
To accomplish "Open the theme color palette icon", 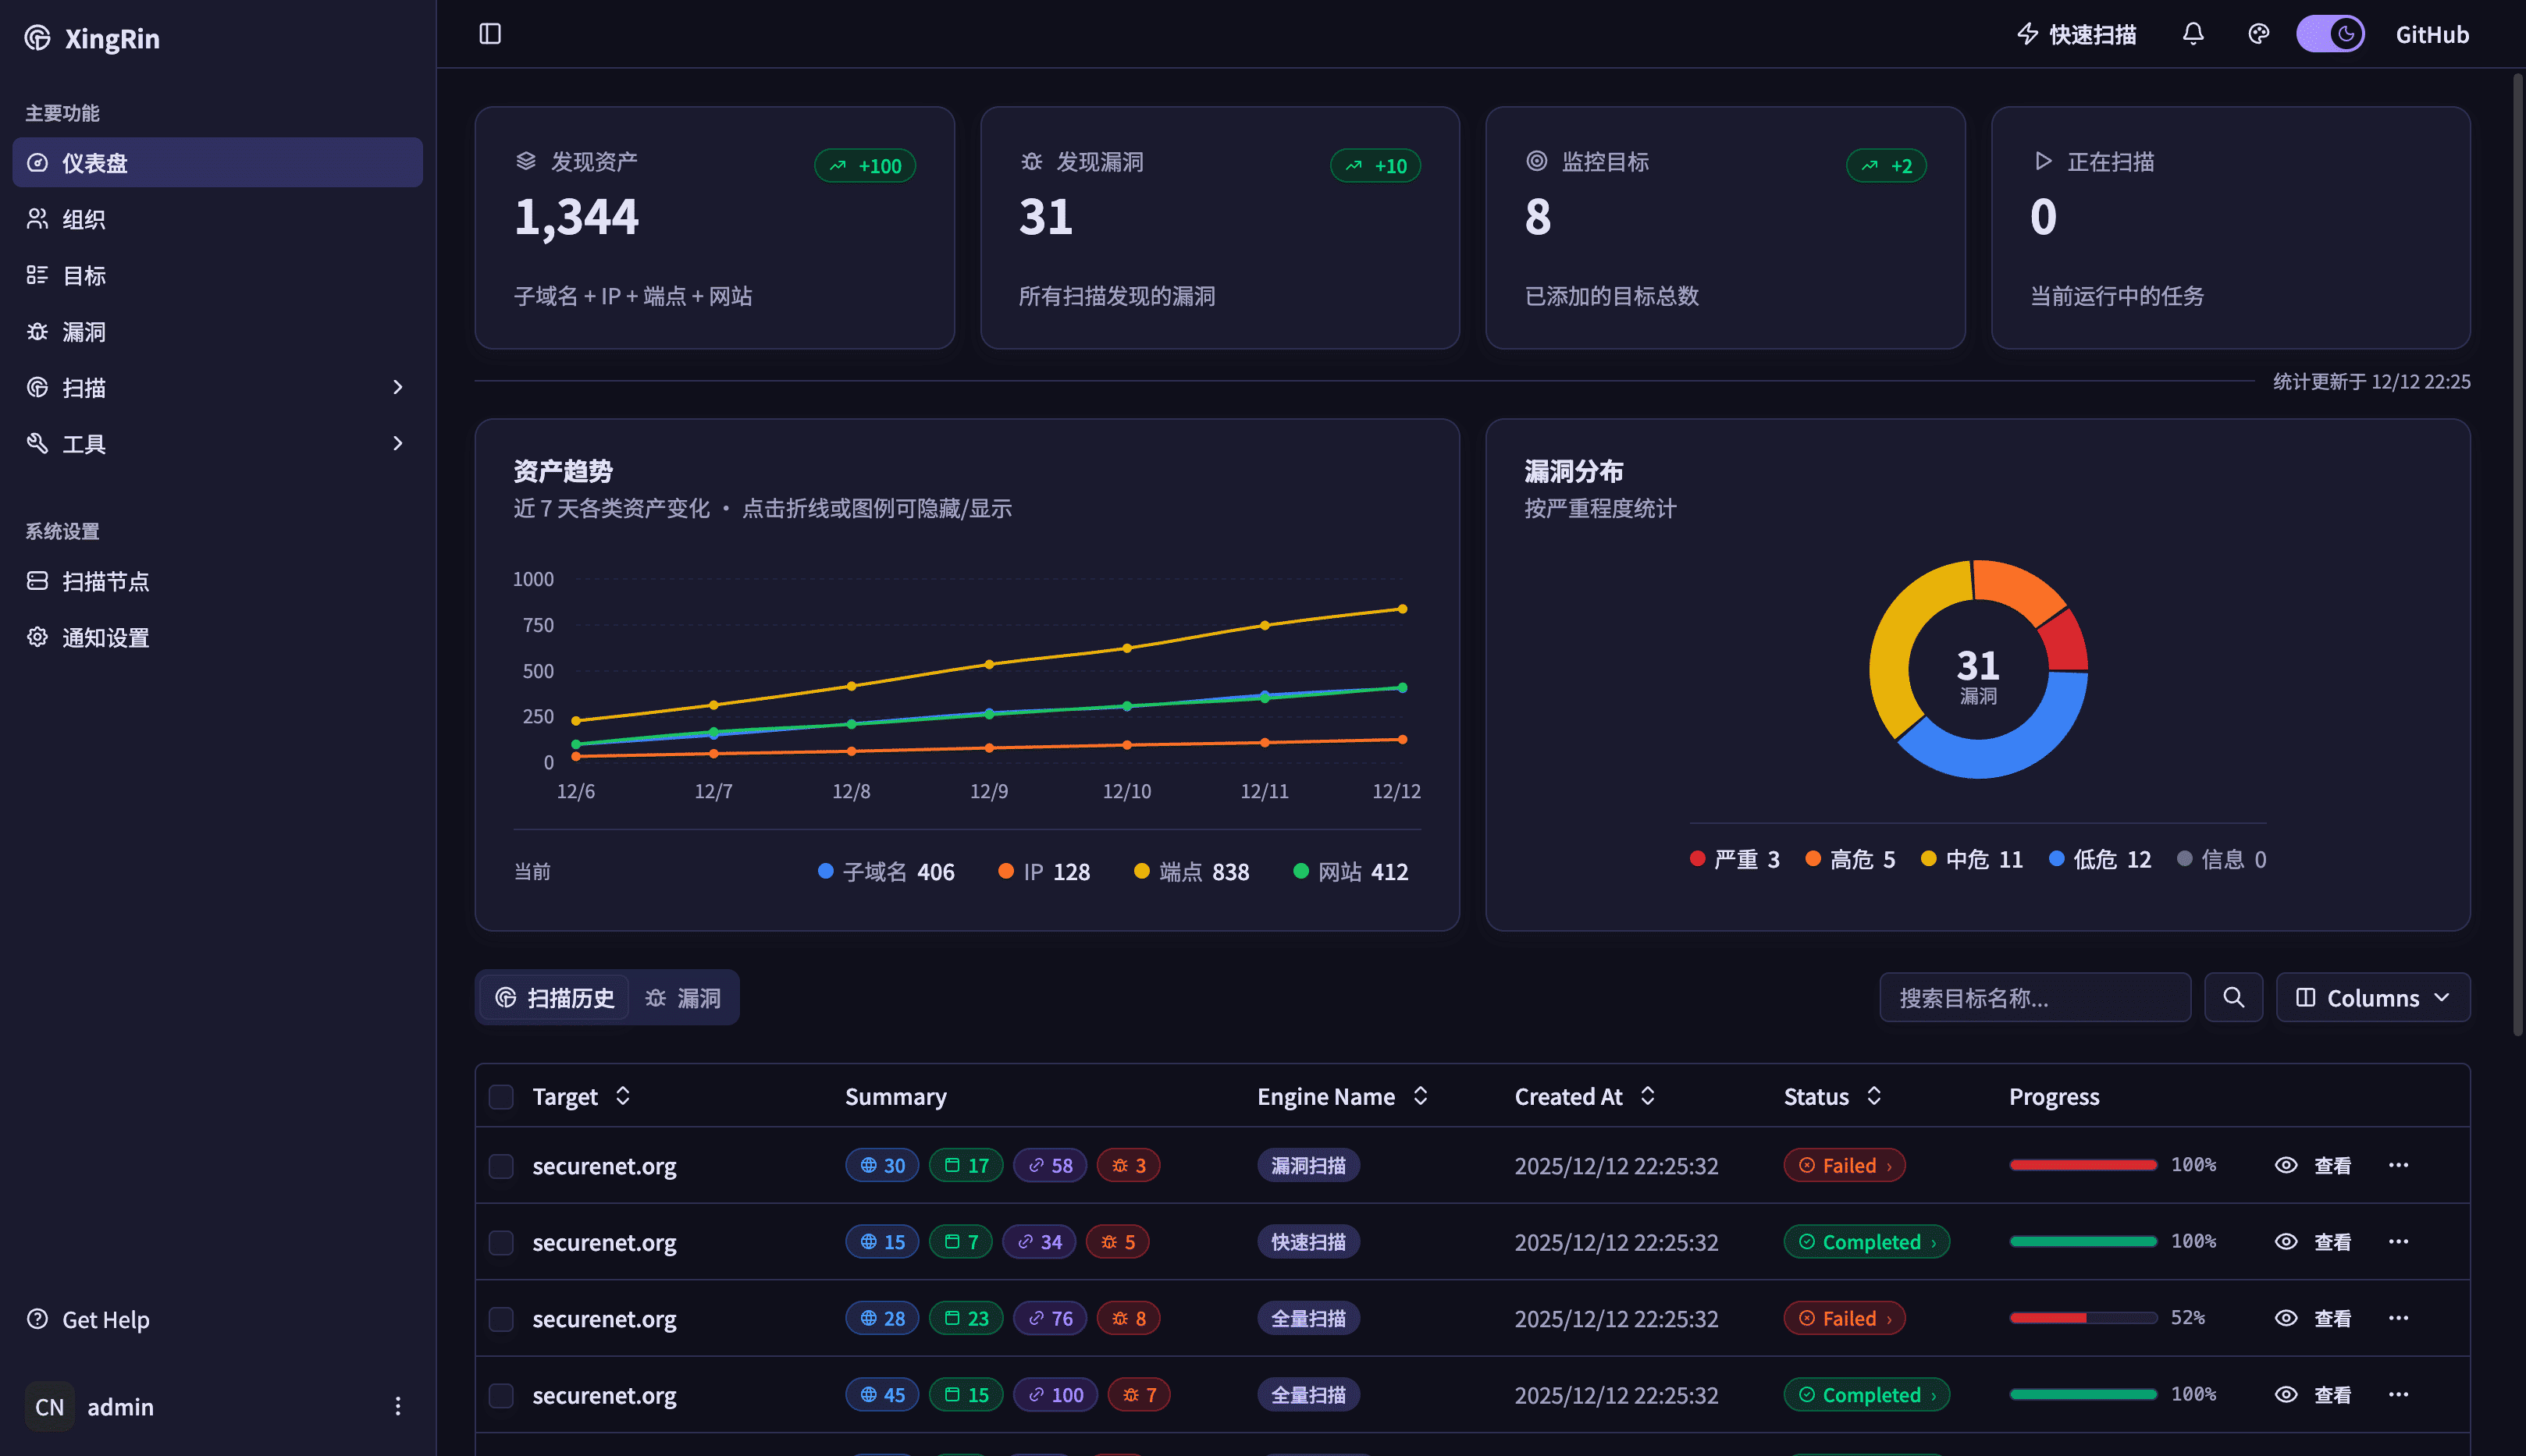I will click(x=2258, y=34).
